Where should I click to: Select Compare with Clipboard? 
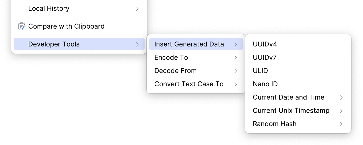point(66,26)
